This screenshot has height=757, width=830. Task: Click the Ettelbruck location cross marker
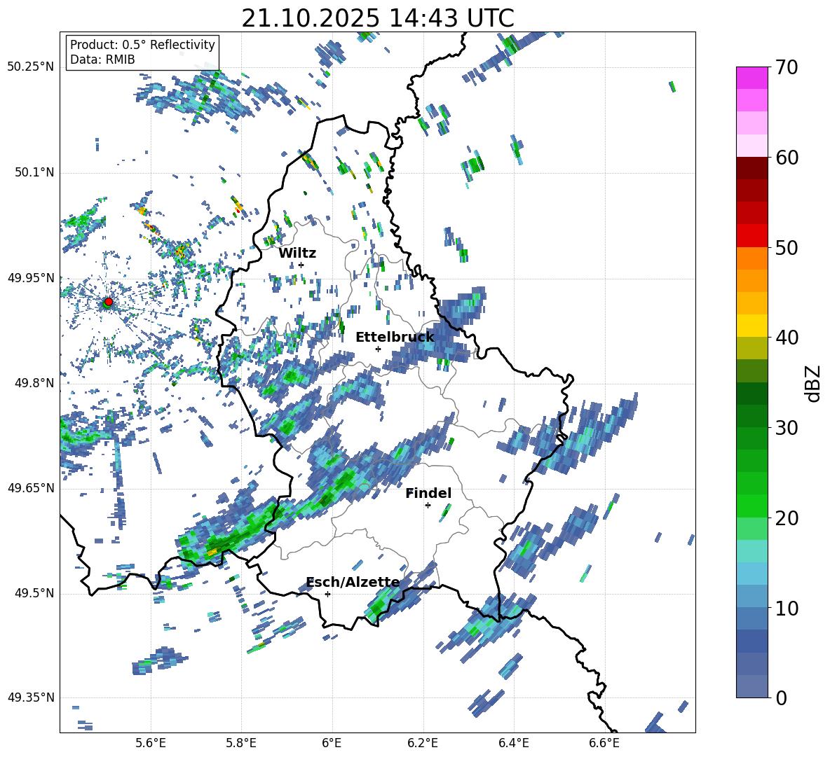[x=378, y=349]
